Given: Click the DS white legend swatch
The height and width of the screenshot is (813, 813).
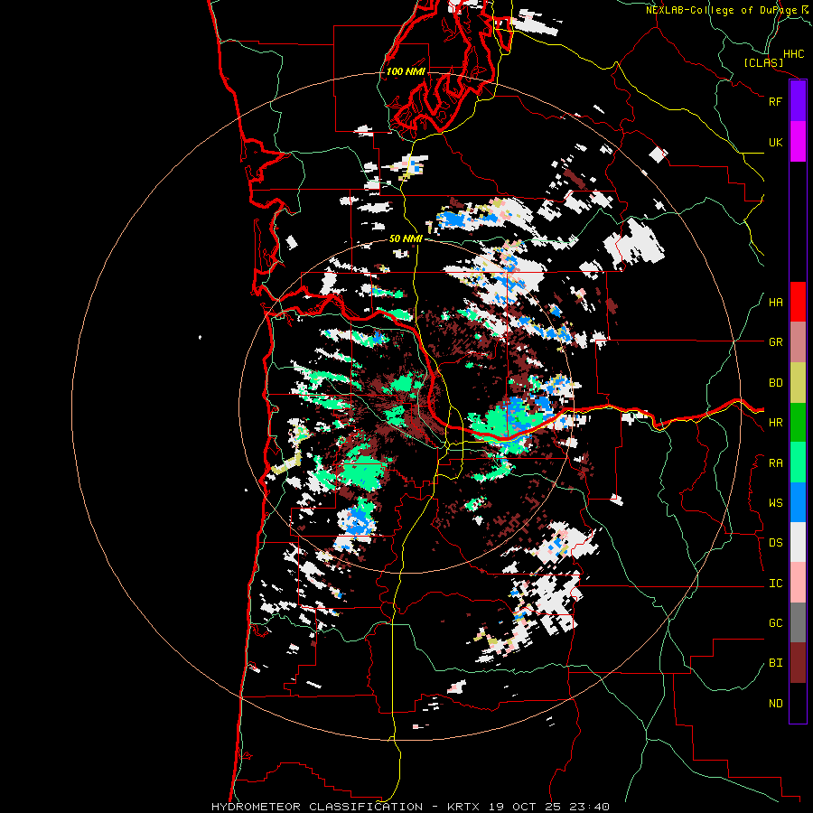Looking at the screenshot, I should (x=798, y=542).
